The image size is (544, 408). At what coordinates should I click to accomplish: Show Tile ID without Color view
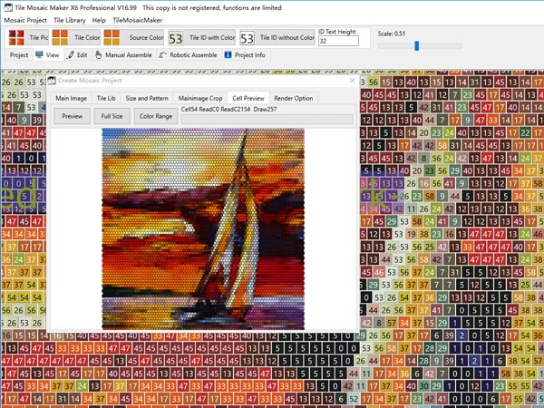[x=277, y=37]
